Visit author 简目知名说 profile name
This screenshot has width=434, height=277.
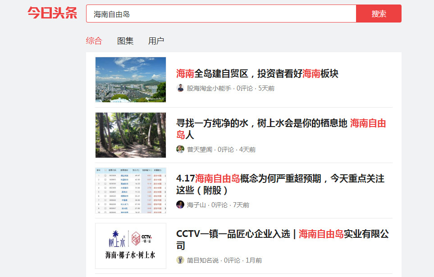[203, 260]
